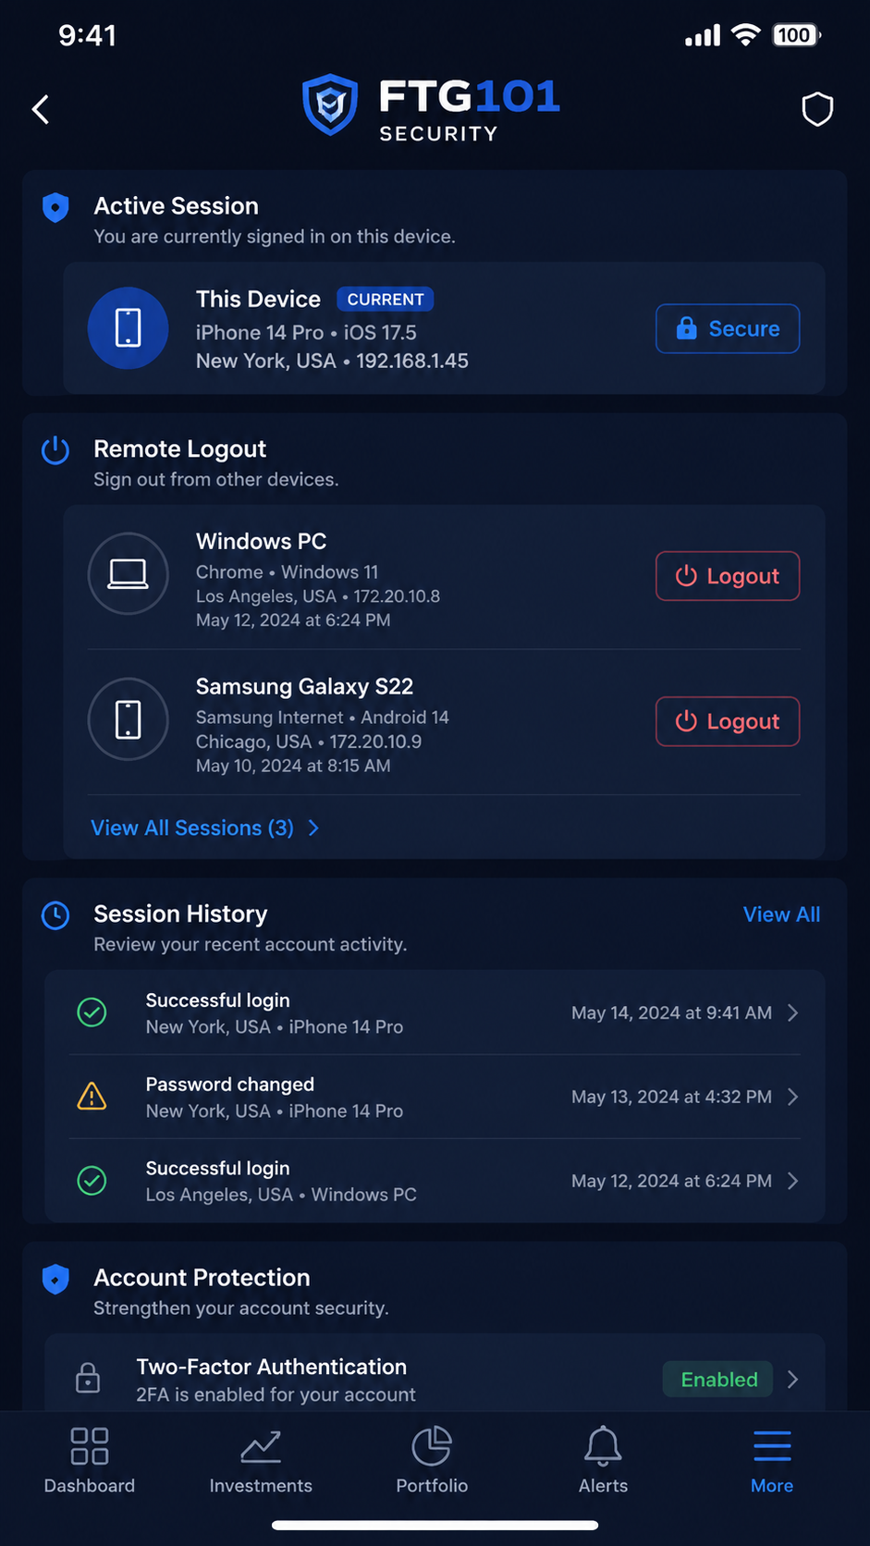Image resolution: width=870 pixels, height=1546 pixels.
Task: Tap "May 10, 2024 at 8:15 AM" timestamp
Action: 293,766
